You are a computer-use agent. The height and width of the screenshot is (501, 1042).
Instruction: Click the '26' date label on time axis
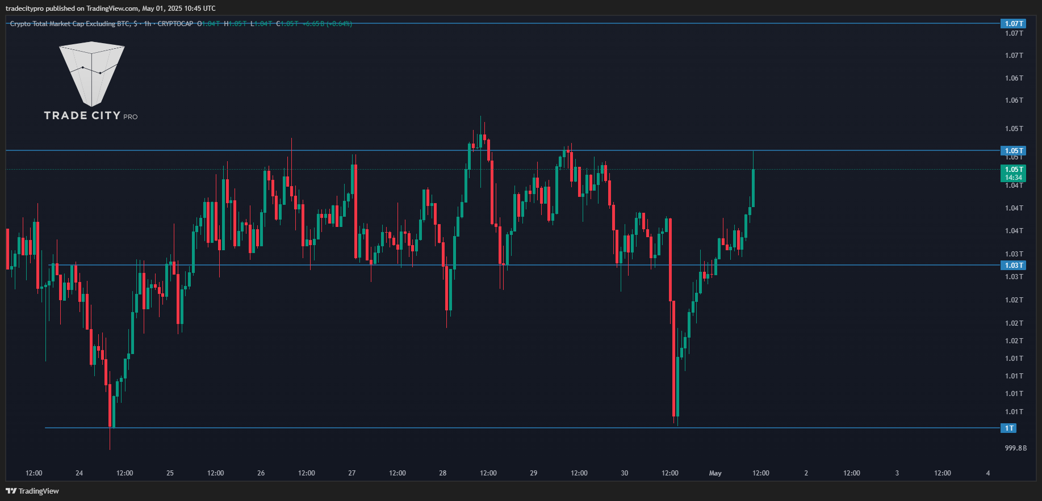(x=261, y=473)
